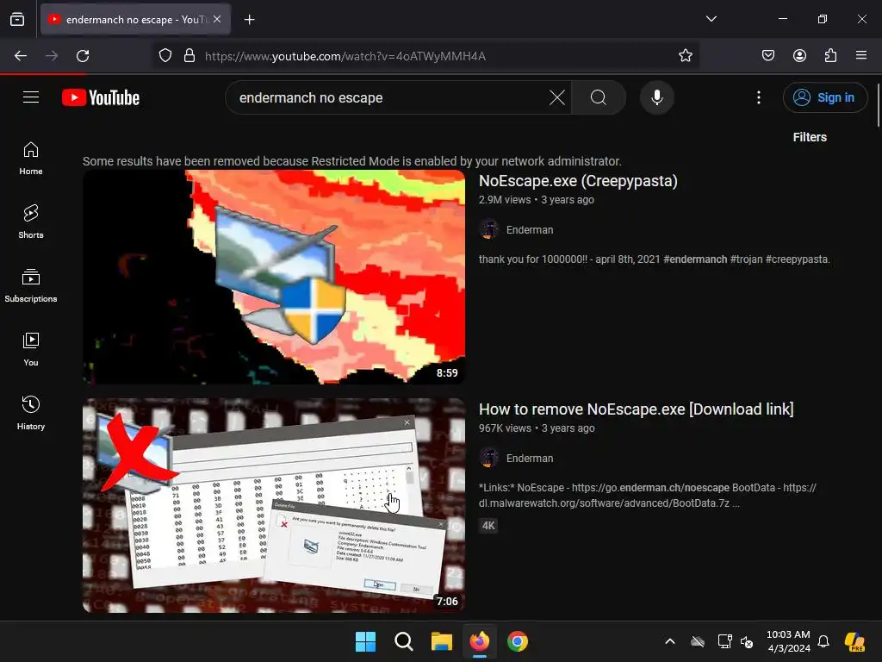Show hidden system tray icons
Screen dimensions: 882x662
point(669,641)
